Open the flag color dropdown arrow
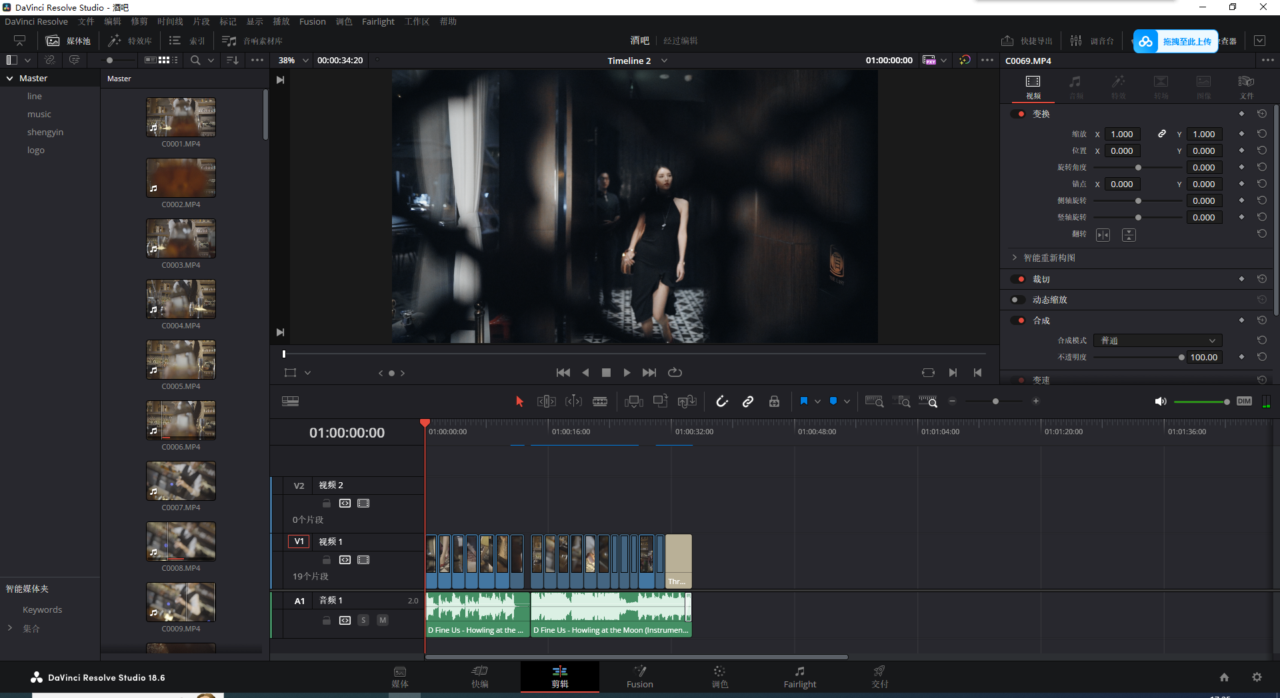This screenshot has height=698, width=1280. pos(817,401)
